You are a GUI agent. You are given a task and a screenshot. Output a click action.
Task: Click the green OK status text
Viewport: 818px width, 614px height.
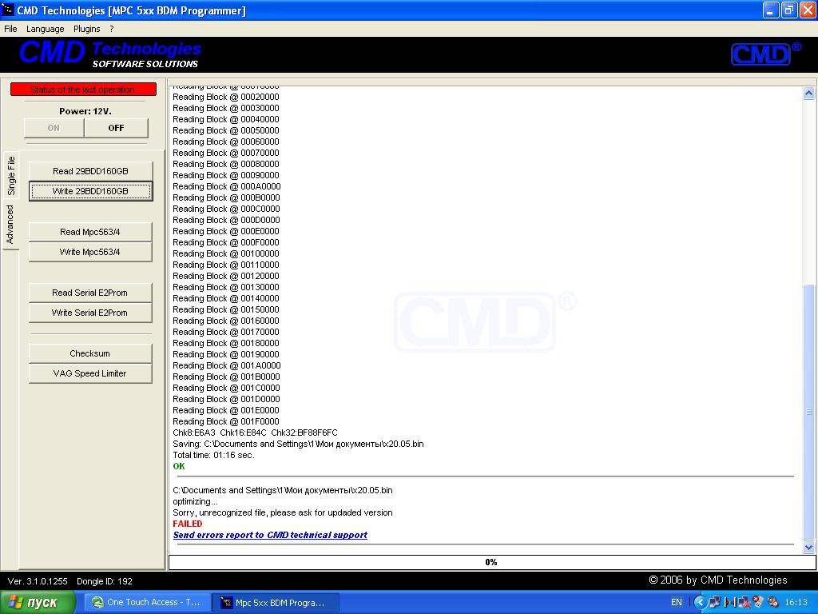[x=179, y=466]
